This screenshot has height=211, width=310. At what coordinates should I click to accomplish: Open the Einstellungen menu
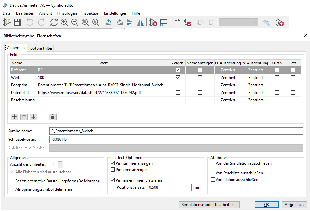[x=115, y=13]
